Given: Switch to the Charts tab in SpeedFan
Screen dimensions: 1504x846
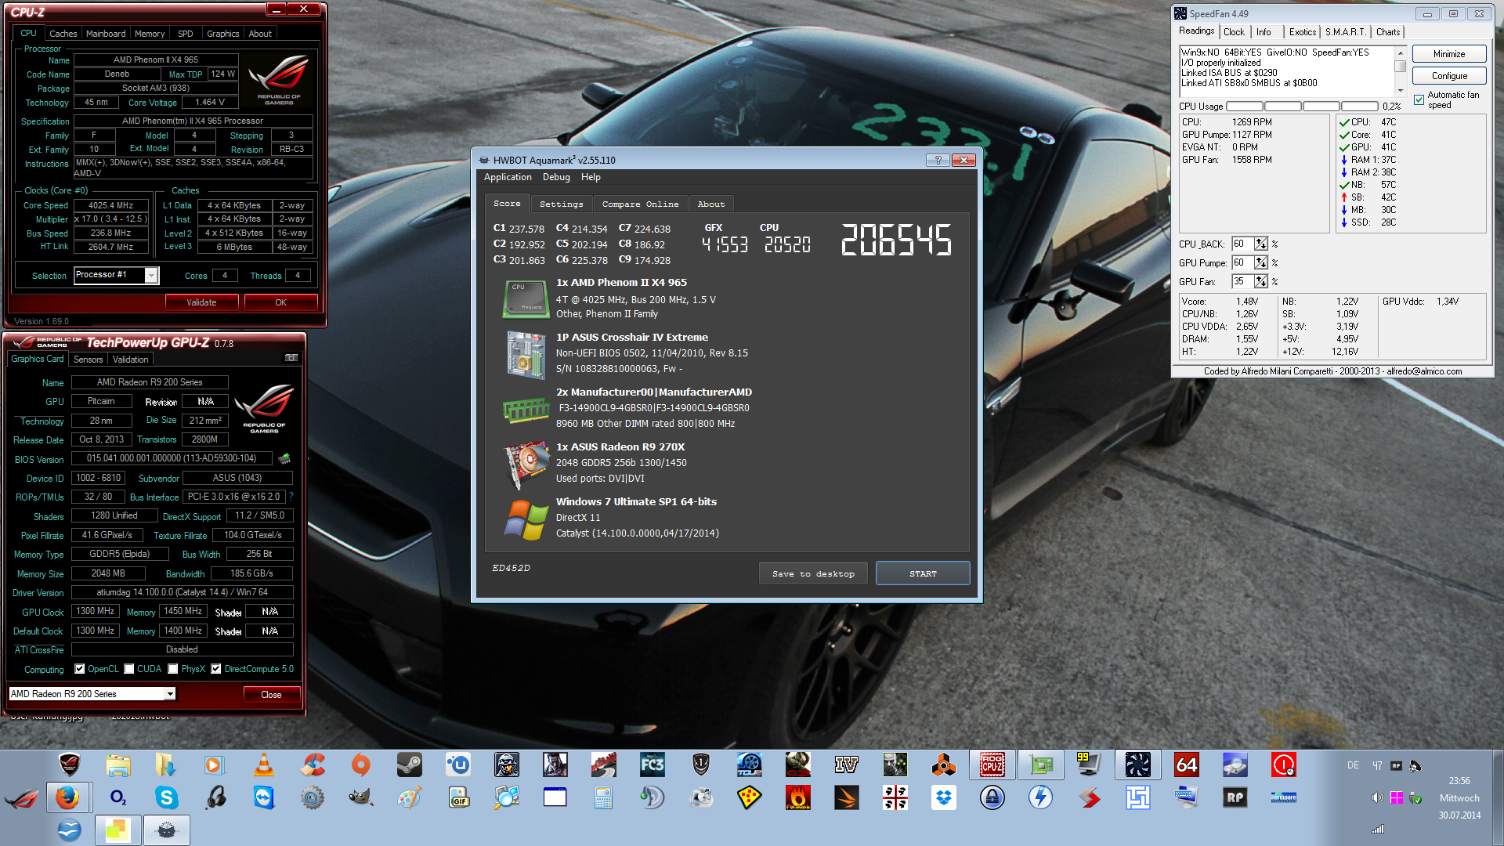Looking at the screenshot, I should (x=1388, y=32).
